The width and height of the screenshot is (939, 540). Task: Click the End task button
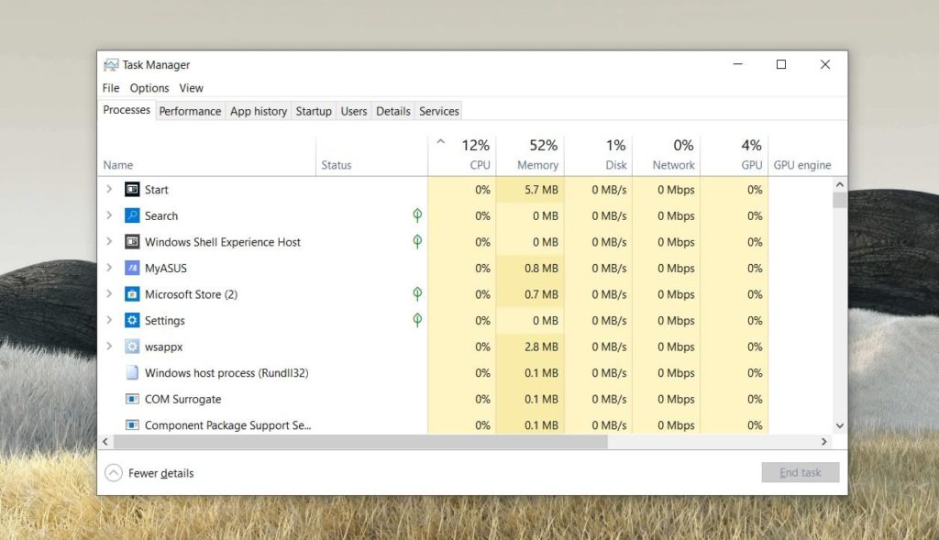point(800,472)
